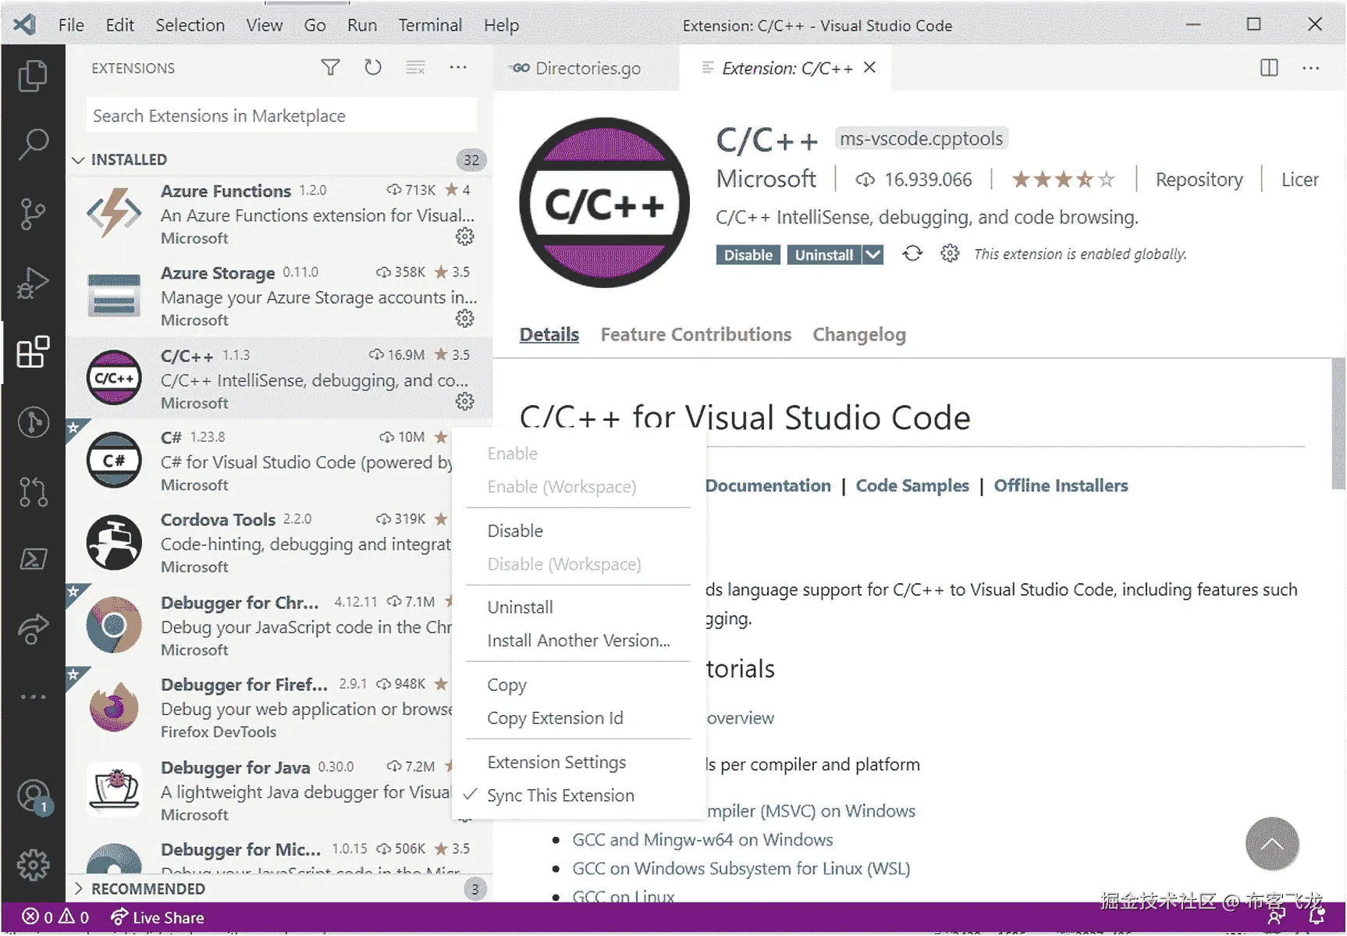Show errors and warnings in status bar

55,917
